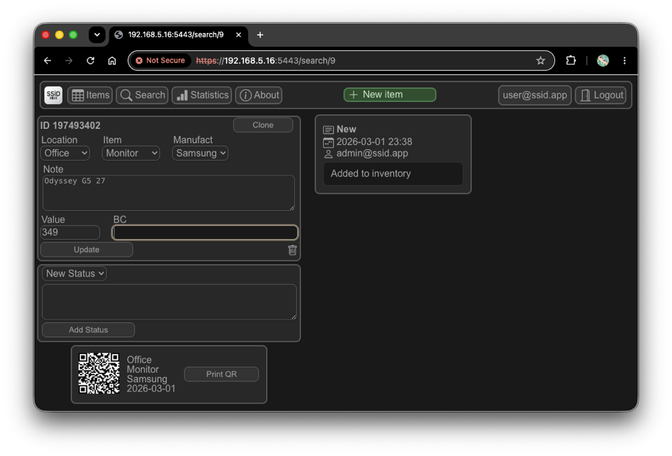Open the browser profile avatar

point(603,61)
